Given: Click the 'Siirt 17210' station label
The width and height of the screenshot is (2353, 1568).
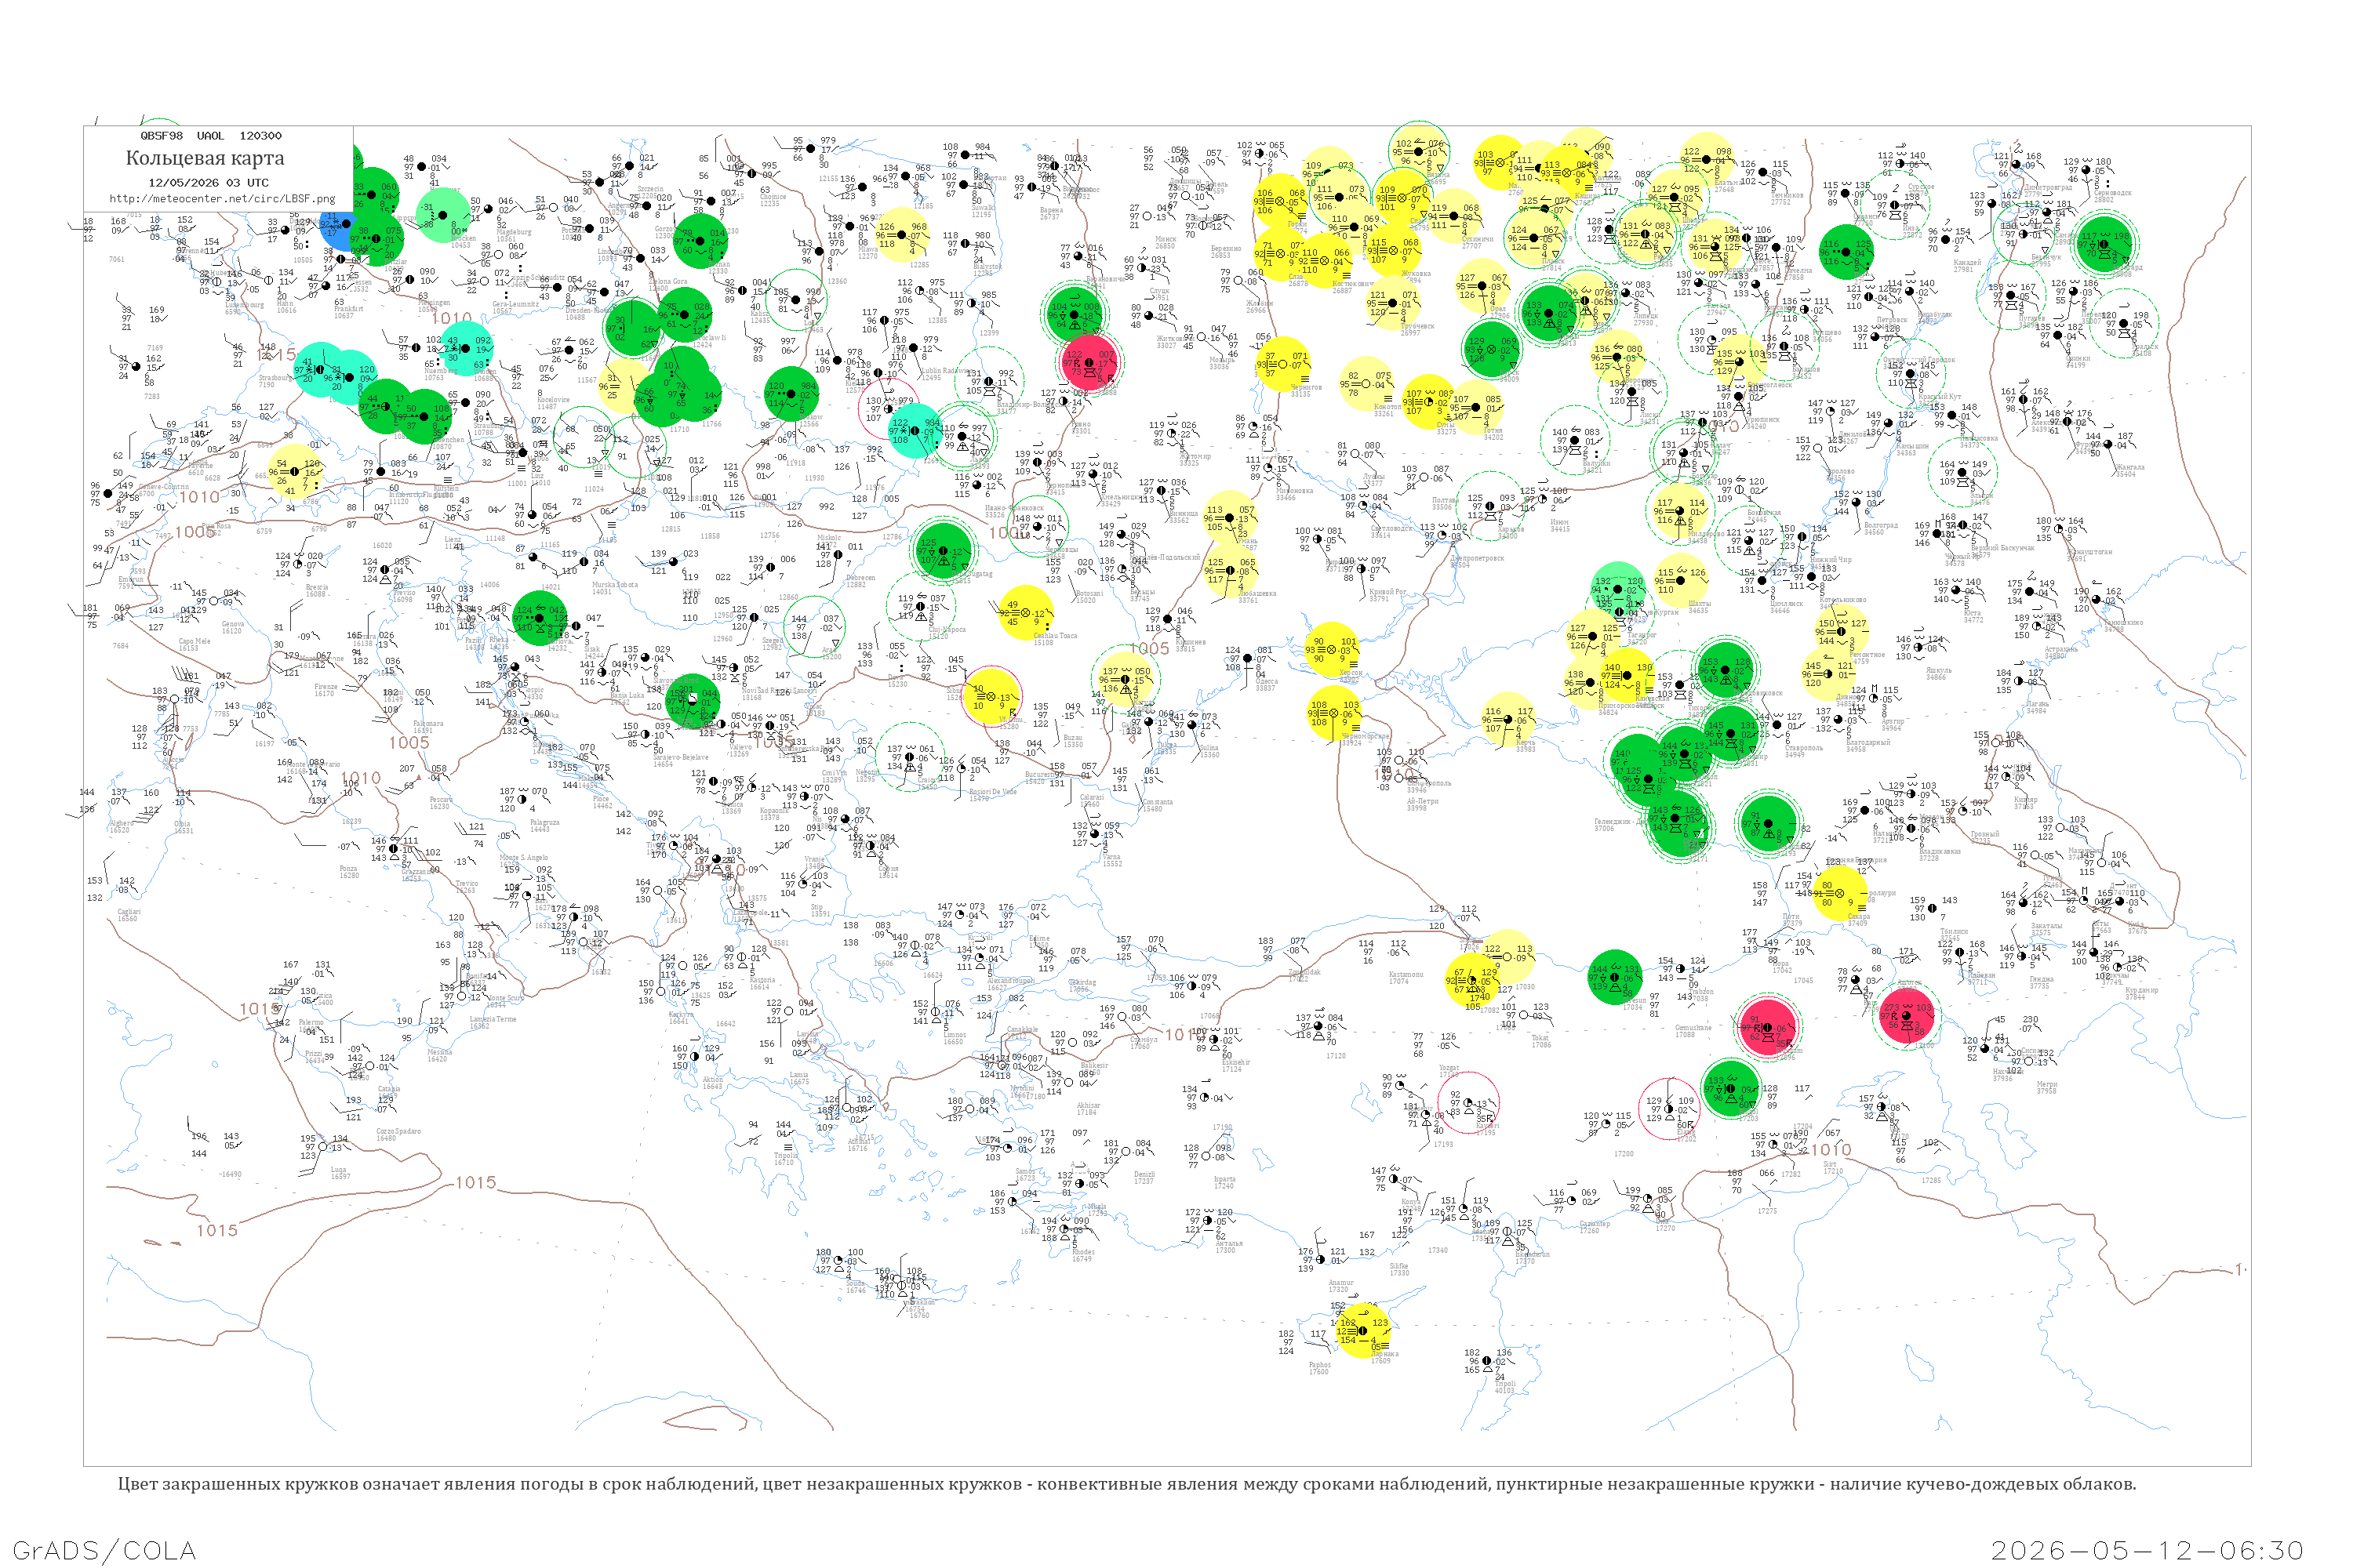Looking at the screenshot, I should (1833, 1168).
